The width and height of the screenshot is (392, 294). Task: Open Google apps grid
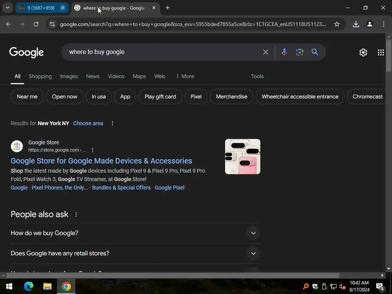point(381,52)
